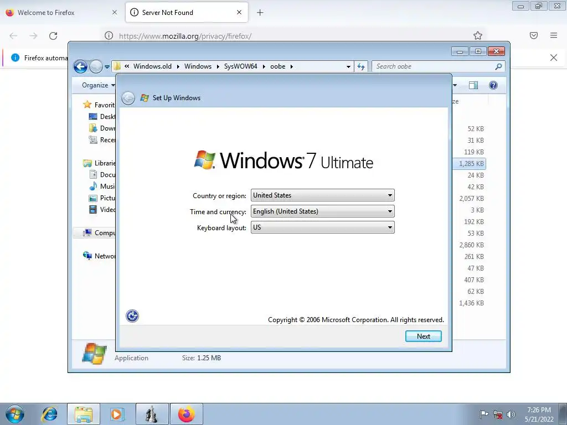Viewport: 567px width, 425px height.
Task: Click the 119 KB file size entry
Action: click(474, 152)
